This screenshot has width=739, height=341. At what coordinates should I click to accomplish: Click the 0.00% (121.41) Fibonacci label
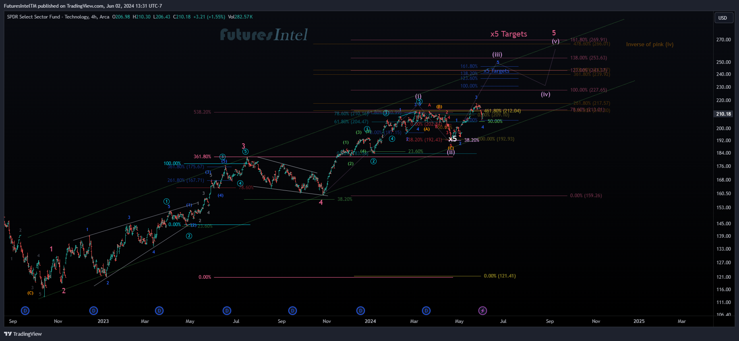[x=500, y=276]
